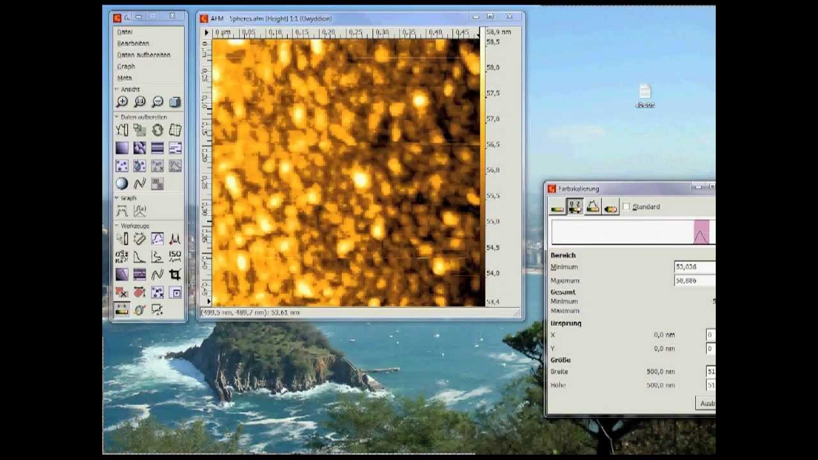Screen dimensions: 818x460
Task: Open the 3D view cube icon
Action: 175,102
